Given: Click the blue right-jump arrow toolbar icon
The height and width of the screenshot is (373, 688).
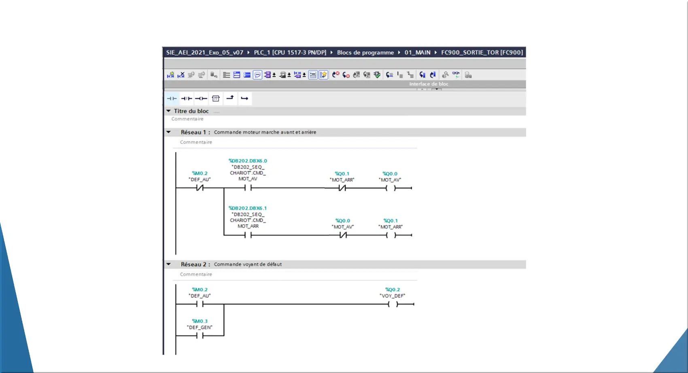Looking at the screenshot, I should pyautogui.click(x=433, y=75).
